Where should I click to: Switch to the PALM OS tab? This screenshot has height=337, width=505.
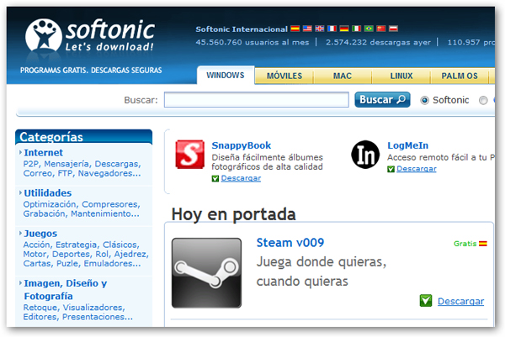pyautogui.click(x=460, y=76)
